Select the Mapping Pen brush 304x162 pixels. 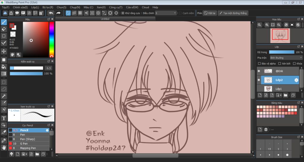(x=29, y=148)
